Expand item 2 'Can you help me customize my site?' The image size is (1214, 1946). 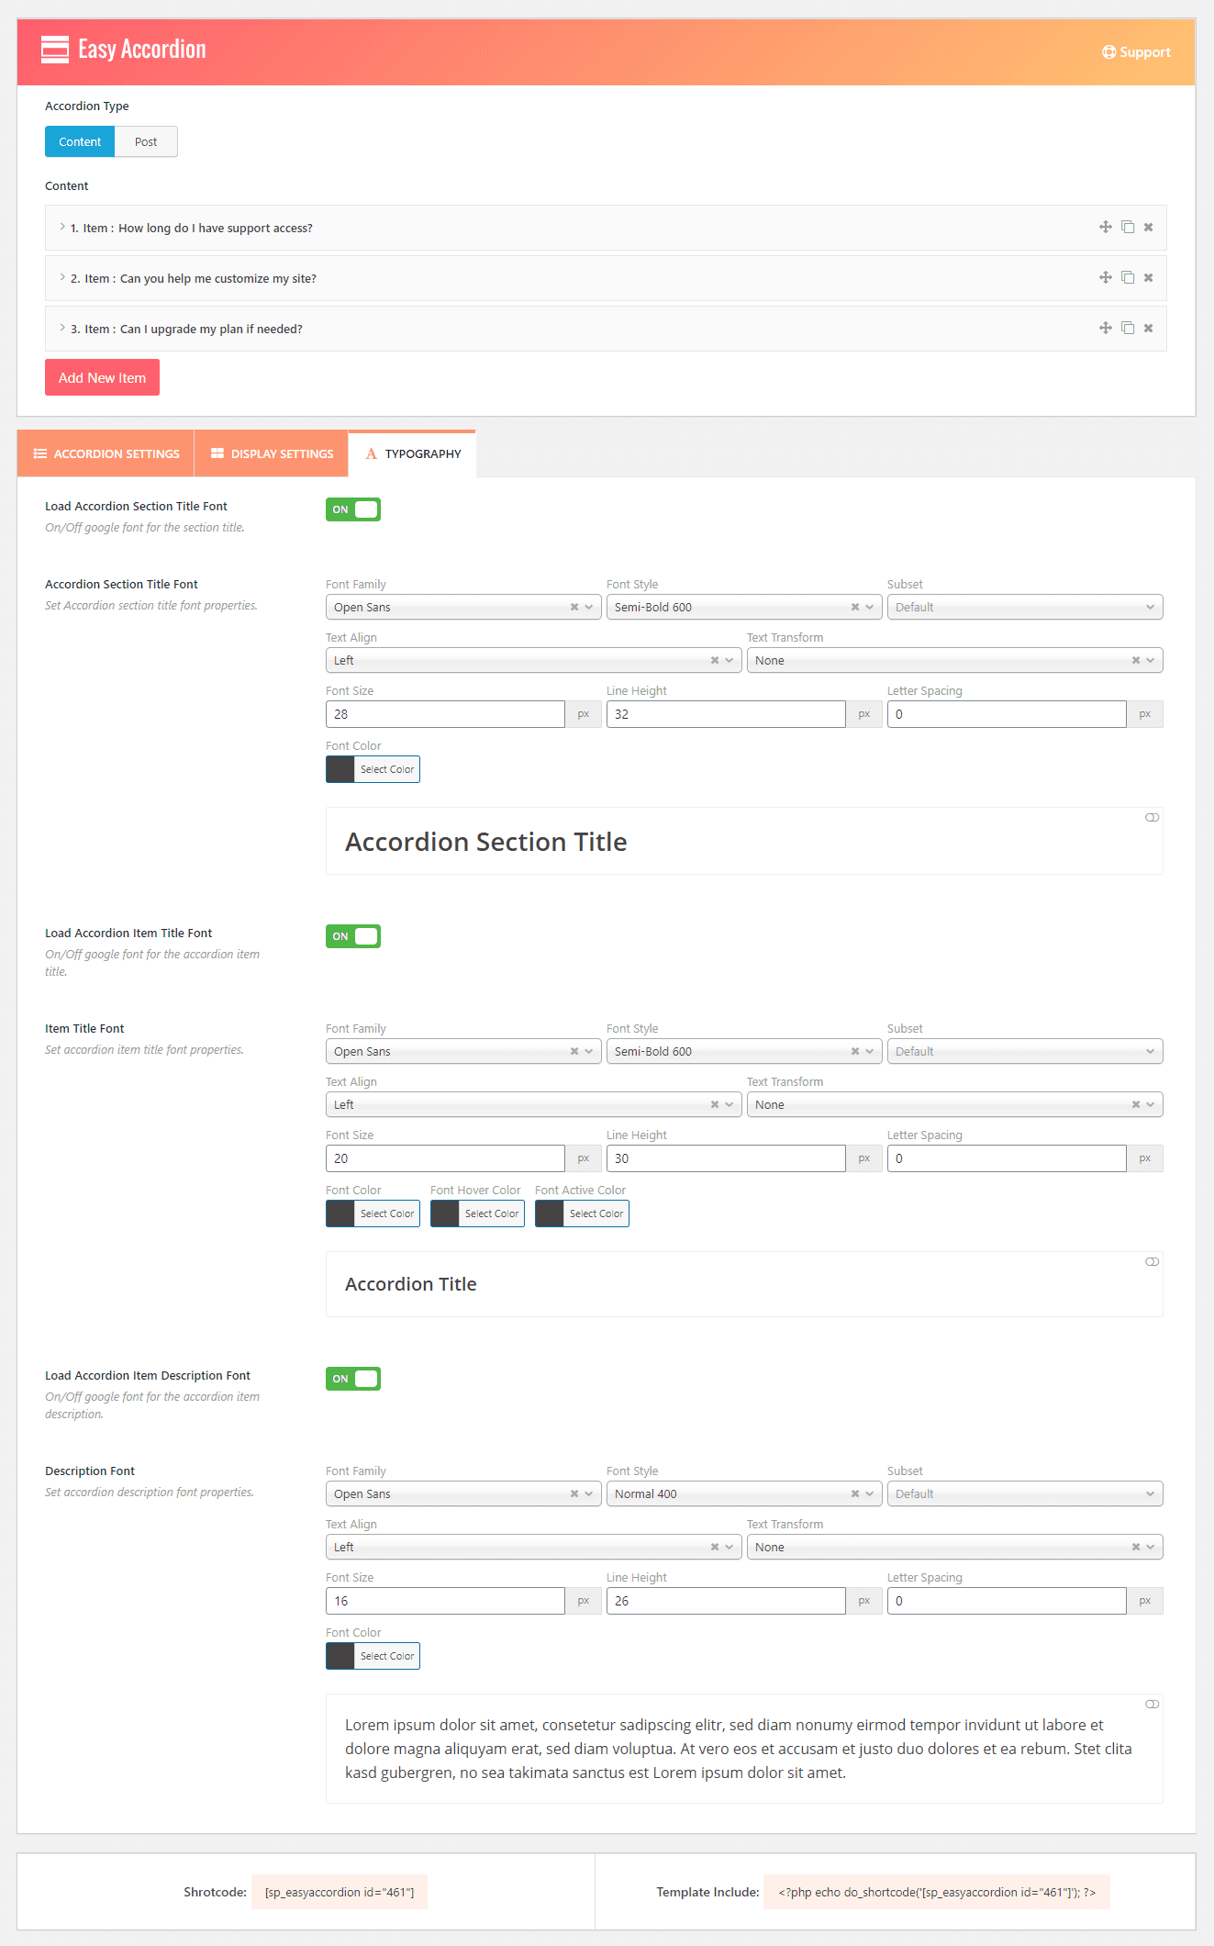tap(606, 278)
